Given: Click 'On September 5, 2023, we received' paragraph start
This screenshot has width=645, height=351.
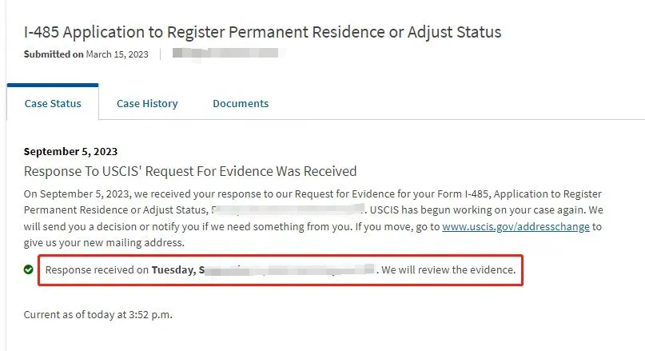Looking at the screenshot, I should 106,193.
